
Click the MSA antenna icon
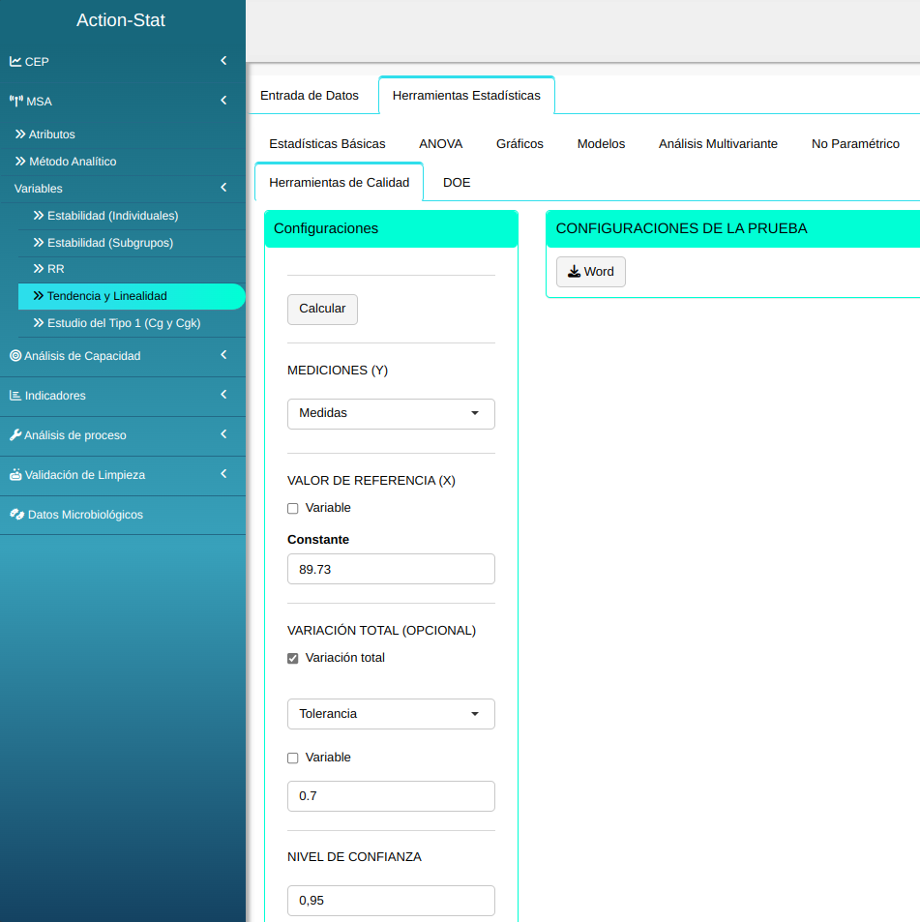(x=15, y=101)
